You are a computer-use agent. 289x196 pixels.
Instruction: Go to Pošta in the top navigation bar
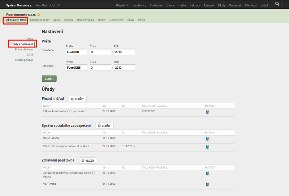coord(182,5)
